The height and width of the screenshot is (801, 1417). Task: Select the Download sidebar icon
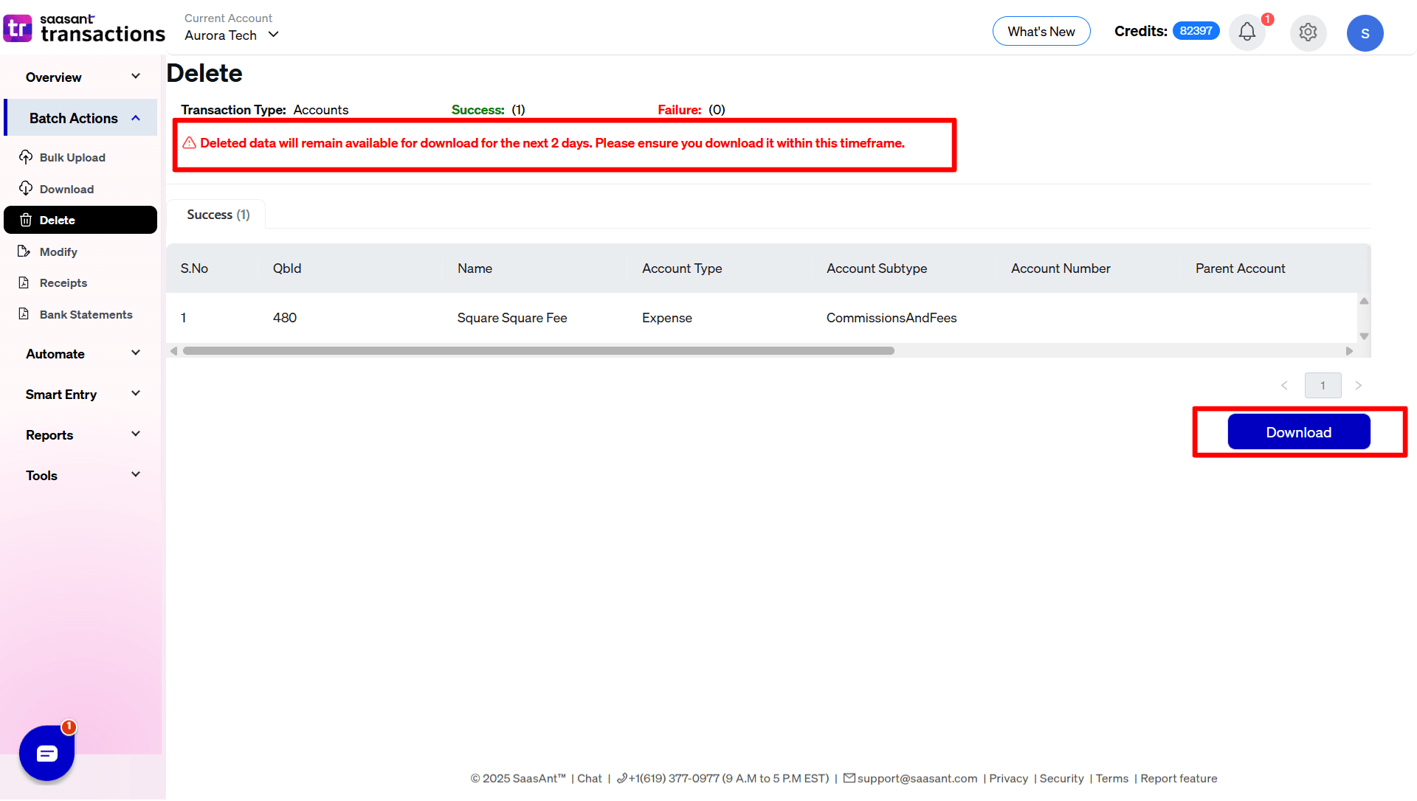[26, 189]
